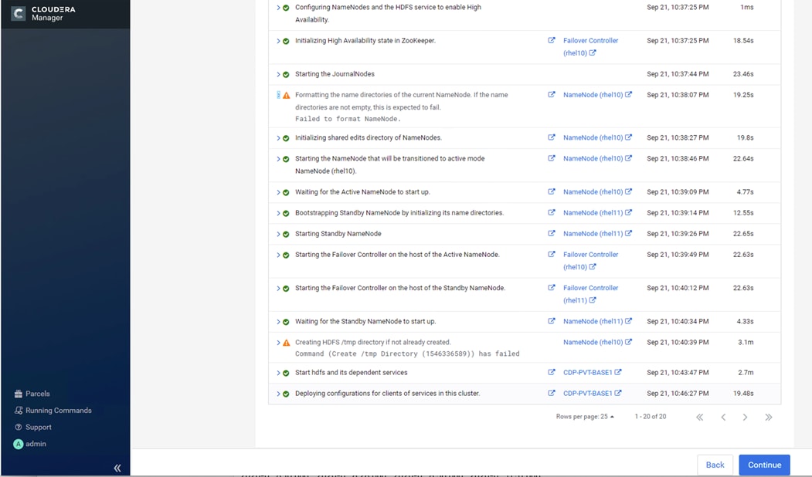Expand 'Initializing shared edits directory' step
Viewport: 812px width, 477px height.
coord(278,138)
